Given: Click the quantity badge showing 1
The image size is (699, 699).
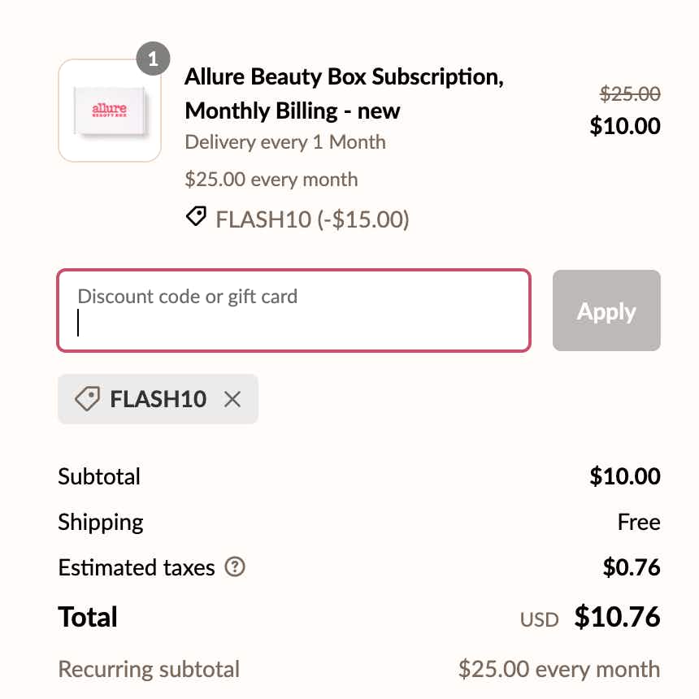Looking at the screenshot, I should 154,59.
